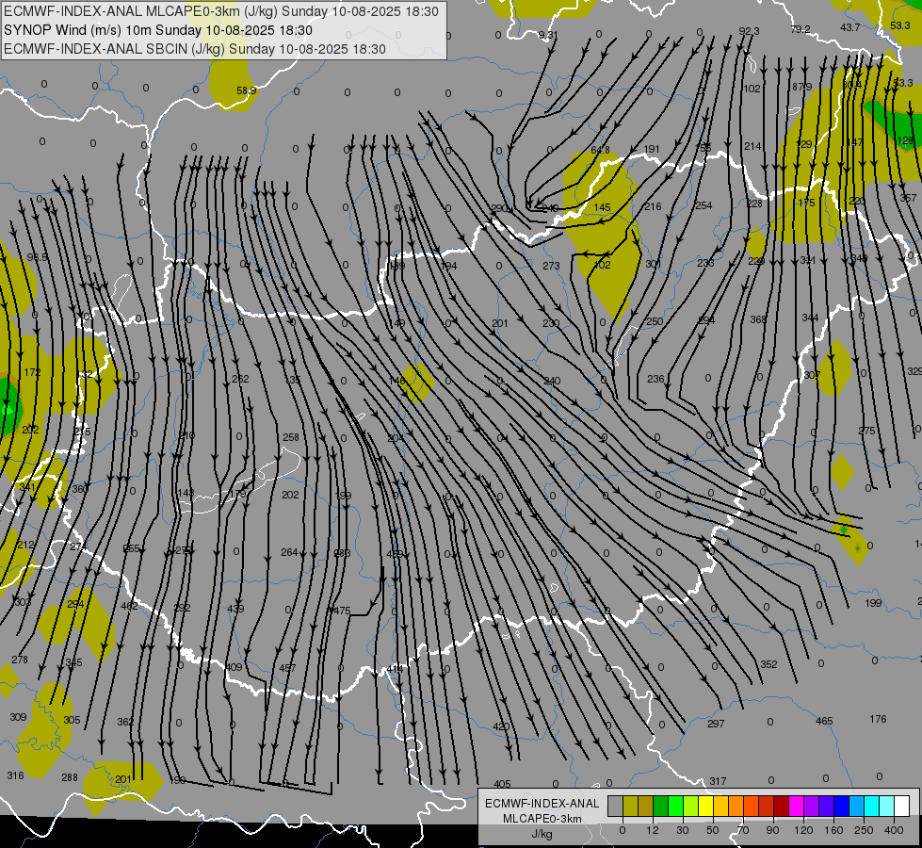Click the map value 368

click(x=758, y=319)
